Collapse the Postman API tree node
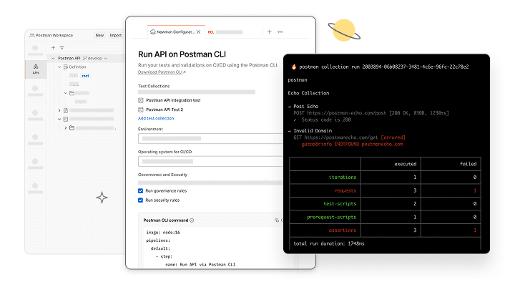The width and height of the screenshot is (515, 287). pyautogui.click(x=53, y=58)
